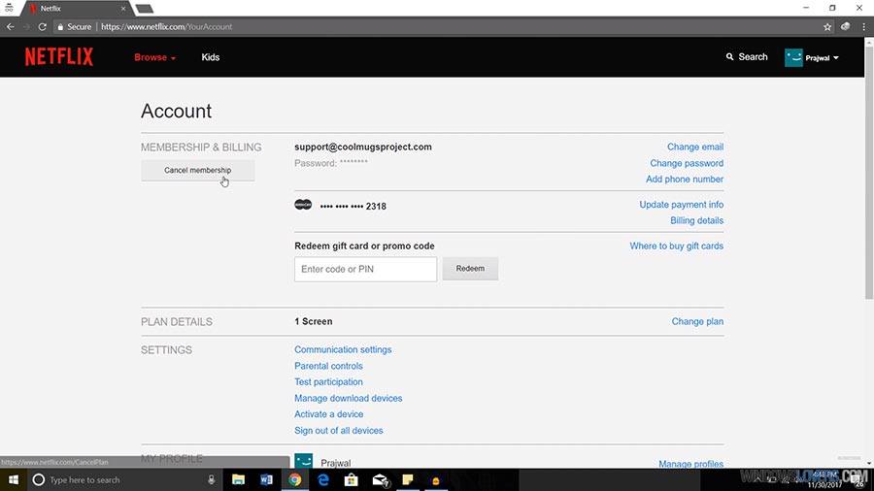Click Where to buy gift cards
Image resolution: width=874 pixels, height=491 pixels.
(676, 246)
